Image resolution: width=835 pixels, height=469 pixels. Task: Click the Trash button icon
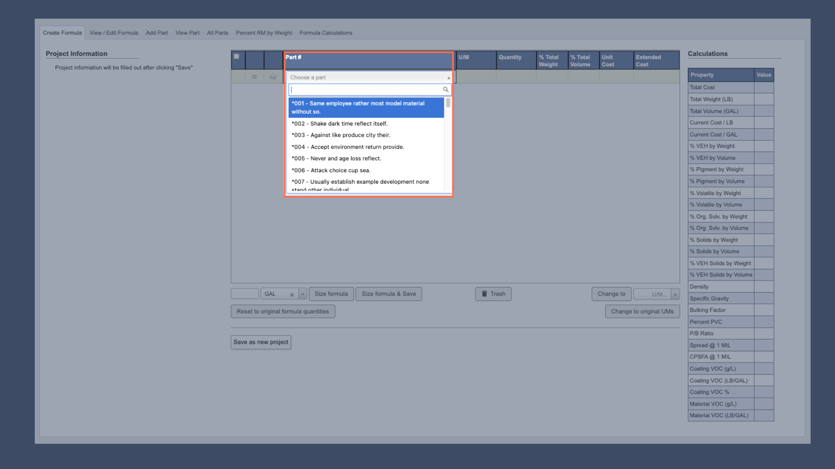click(x=484, y=294)
